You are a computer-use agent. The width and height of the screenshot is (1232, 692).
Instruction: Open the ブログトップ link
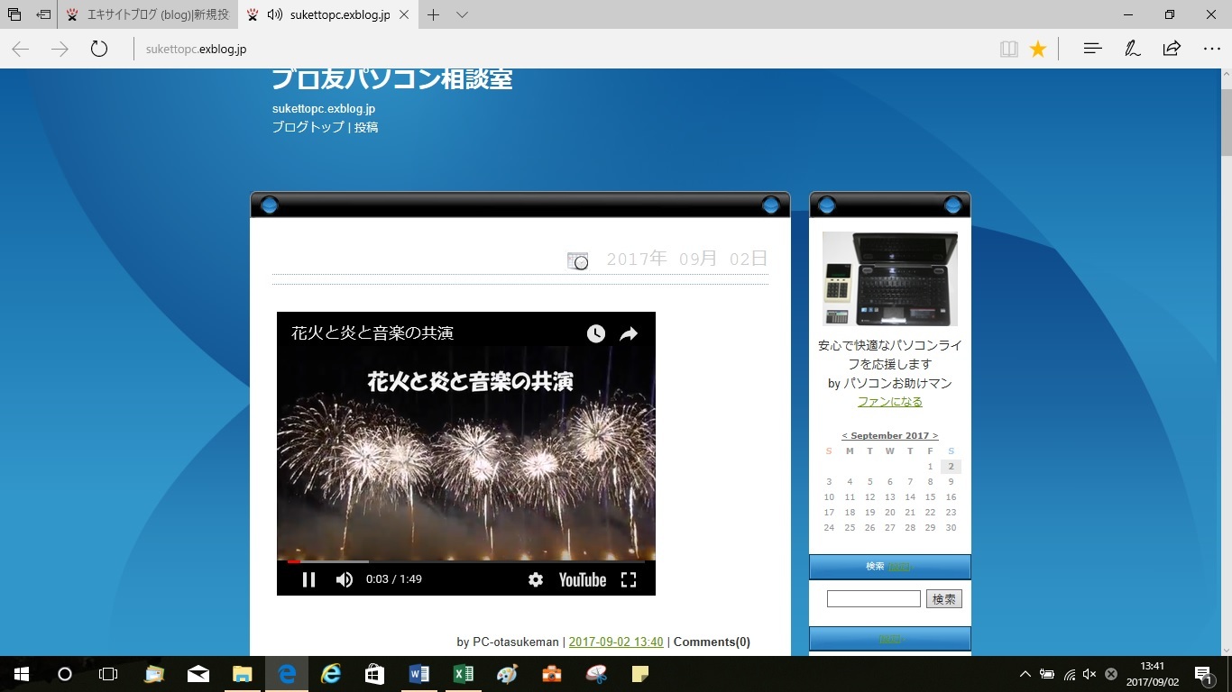(308, 127)
